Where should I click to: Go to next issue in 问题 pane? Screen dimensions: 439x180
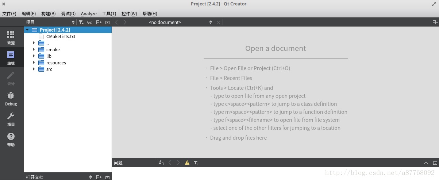coord(178,163)
